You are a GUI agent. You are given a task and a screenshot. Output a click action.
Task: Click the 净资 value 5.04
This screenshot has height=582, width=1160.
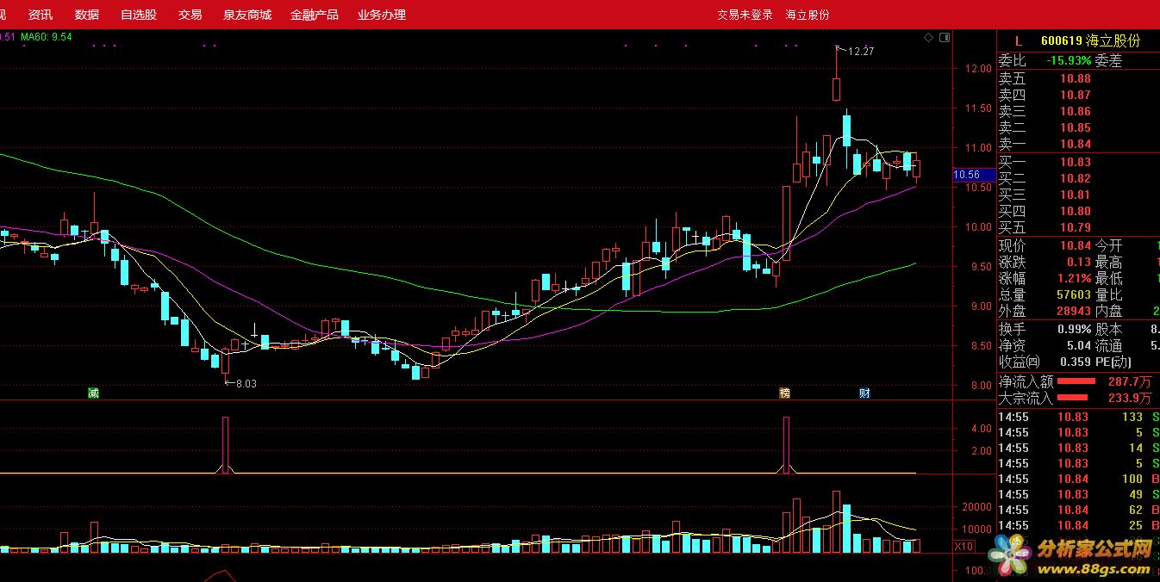point(1079,345)
